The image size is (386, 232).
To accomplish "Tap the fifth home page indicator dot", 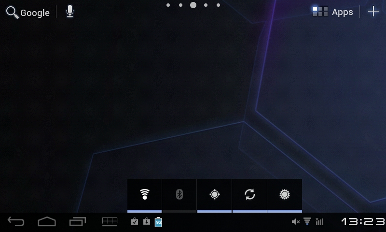I will point(219,5).
